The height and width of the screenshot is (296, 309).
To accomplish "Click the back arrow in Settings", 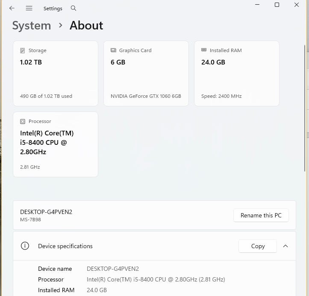I will point(12,8).
